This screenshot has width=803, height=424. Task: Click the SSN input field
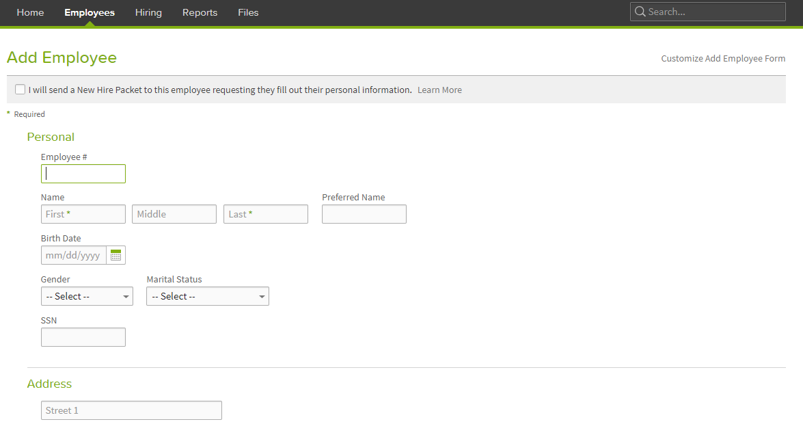pos(83,336)
